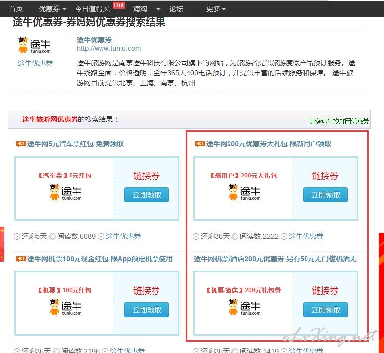Click 链接券 label on 100元红包 coupon
Image resolution: width=384 pixels, height=353 pixels.
(x=147, y=291)
